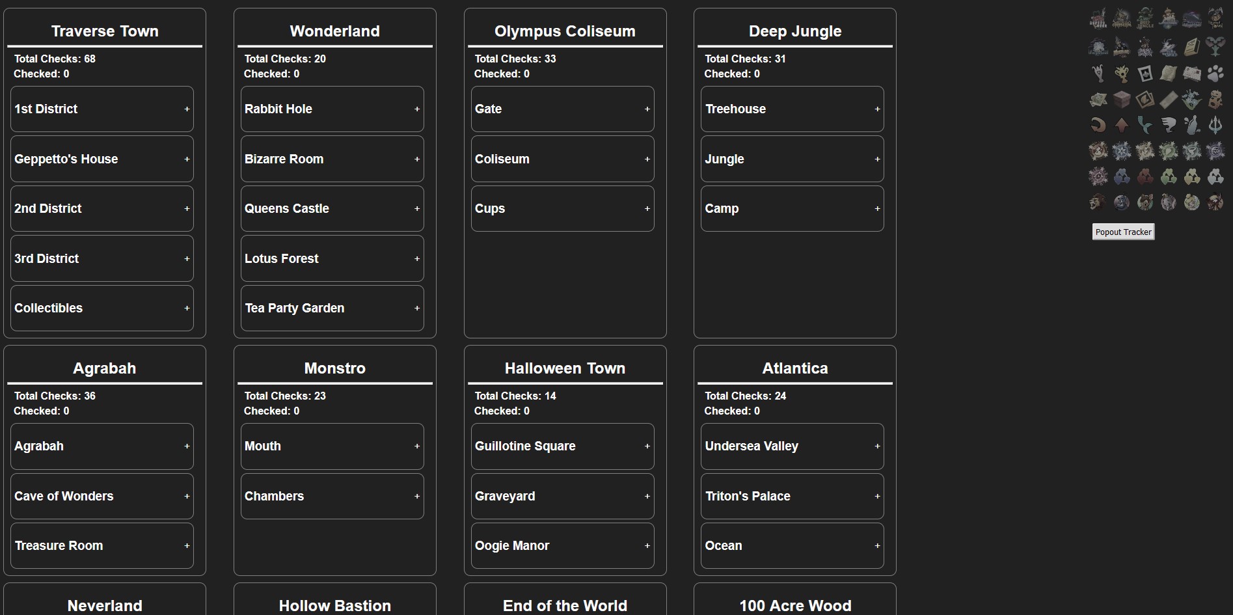Viewport: 1233px width, 615px height.
Task: Expand the 1st District section
Action: (102, 109)
